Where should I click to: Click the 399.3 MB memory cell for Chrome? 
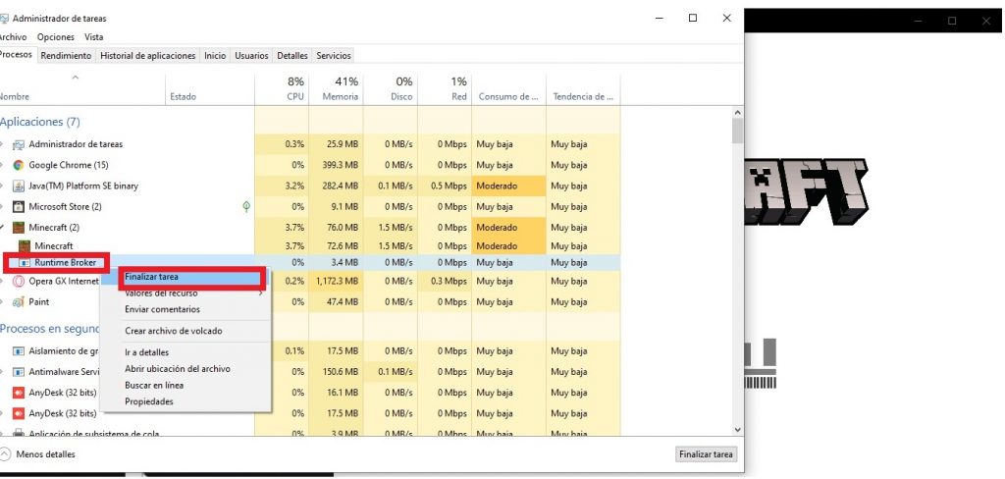[x=336, y=165]
